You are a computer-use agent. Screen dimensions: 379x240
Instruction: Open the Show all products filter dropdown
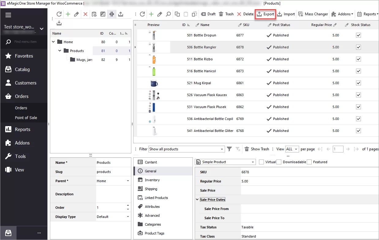tap(223, 149)
